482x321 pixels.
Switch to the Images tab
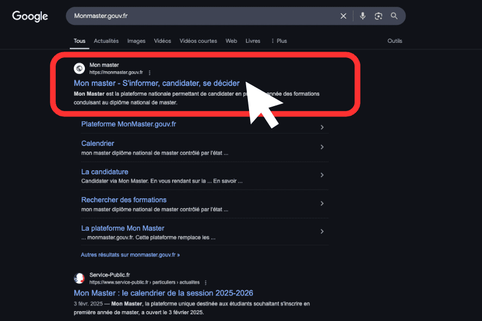point(136,41)
